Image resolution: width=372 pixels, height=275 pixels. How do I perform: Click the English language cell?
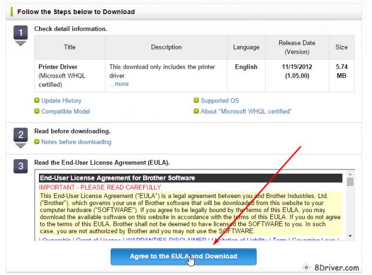(246, 76)
